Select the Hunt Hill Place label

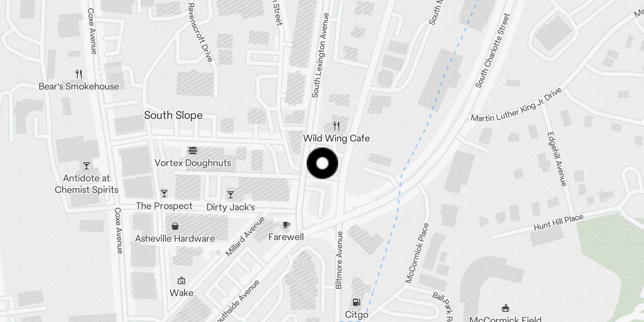[x=558, y=223]
